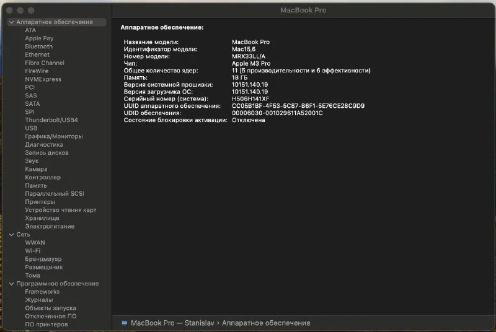Collapse the Программное обеспечение section chevron
The image size is (496, 332).
pos(11,284)
